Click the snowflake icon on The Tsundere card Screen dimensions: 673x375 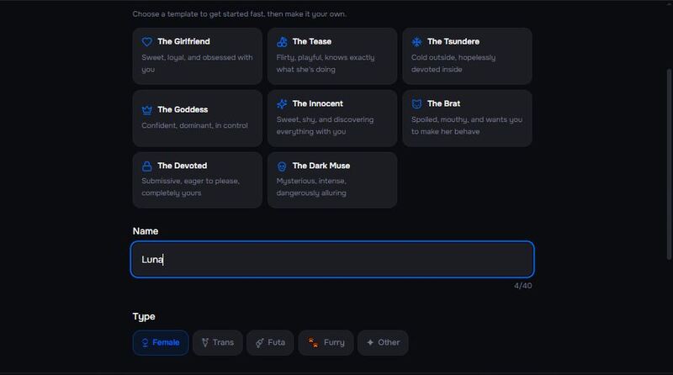pyautogui.click(x=416, y=41)
